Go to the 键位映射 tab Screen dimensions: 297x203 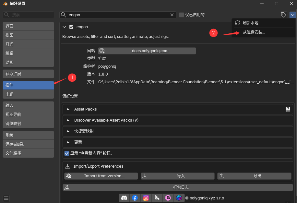tap(29, 124)
